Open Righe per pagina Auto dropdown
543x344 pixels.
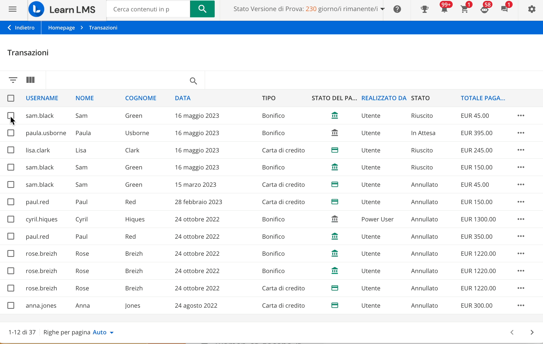coord(103,332)
